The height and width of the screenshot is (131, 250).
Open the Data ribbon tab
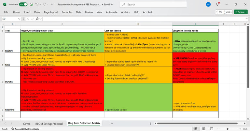coord(78,12)
